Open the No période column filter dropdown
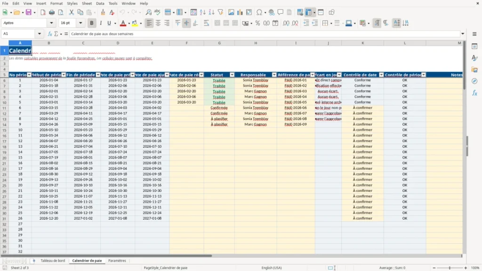 [x=29, y=75]
